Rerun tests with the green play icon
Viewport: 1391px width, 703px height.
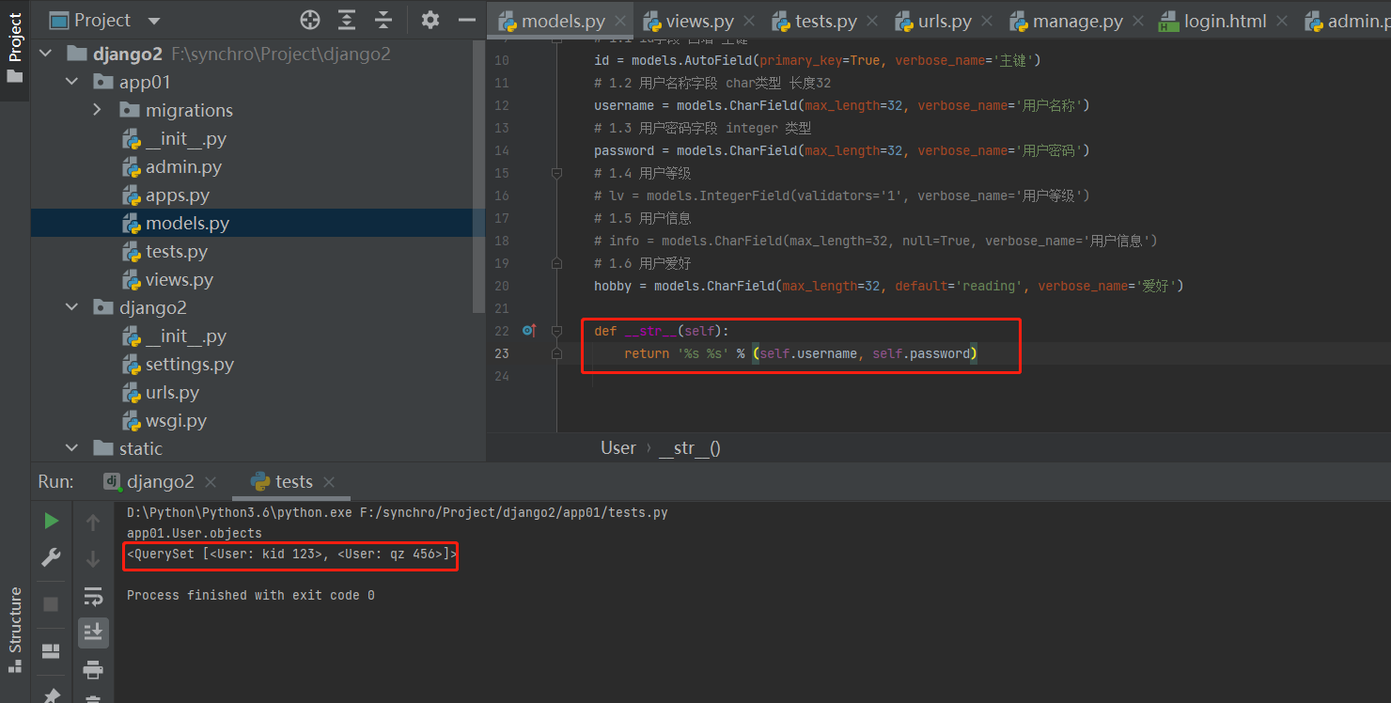point(52,521)
